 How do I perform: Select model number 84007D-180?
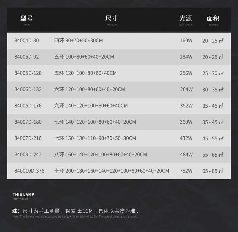point(28,122)
